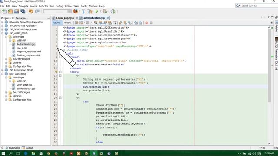Click the Shift Line Right icon

tap(141, 23)
